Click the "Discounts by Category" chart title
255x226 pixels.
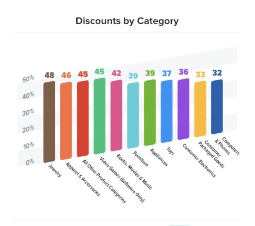click(x=127, y=21)
